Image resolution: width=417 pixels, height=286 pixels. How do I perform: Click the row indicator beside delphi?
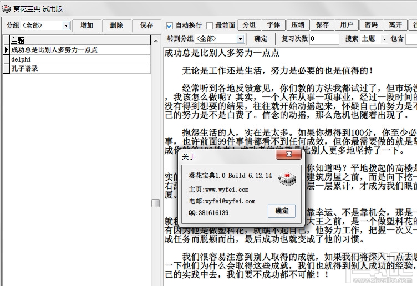7,59
